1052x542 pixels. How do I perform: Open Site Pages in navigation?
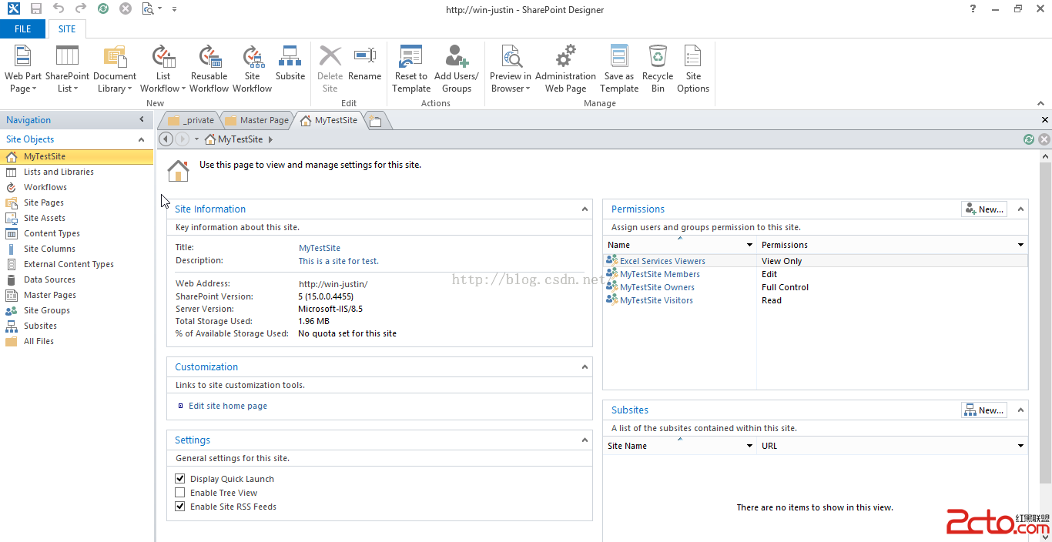point(44,202)
